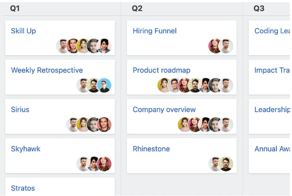Click leftmost avatar on Product roadmap card
Image resolution: width=292 pixels, height=196 pixels.
[x=164, y=85]
